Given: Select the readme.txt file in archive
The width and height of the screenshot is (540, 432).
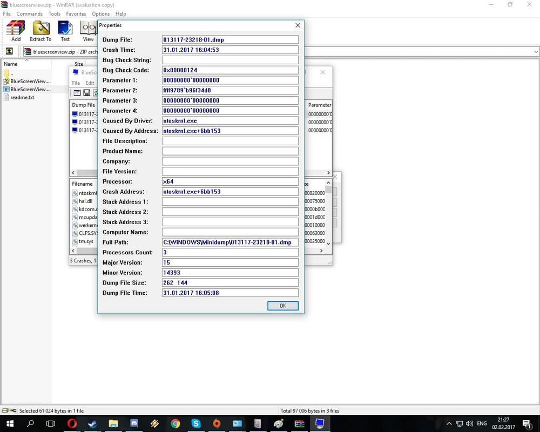Looking at the screenshot, I should point(19,98).
